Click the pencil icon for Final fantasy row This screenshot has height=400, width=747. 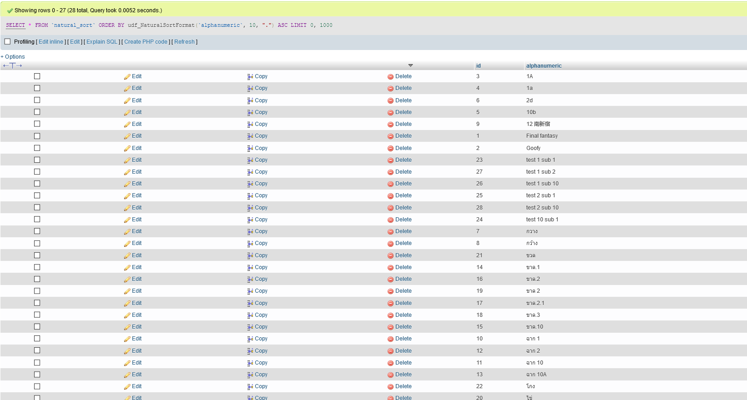[x=127, y=136]
